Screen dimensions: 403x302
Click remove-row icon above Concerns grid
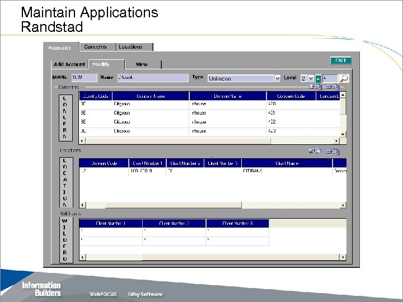tap(332, 87)
